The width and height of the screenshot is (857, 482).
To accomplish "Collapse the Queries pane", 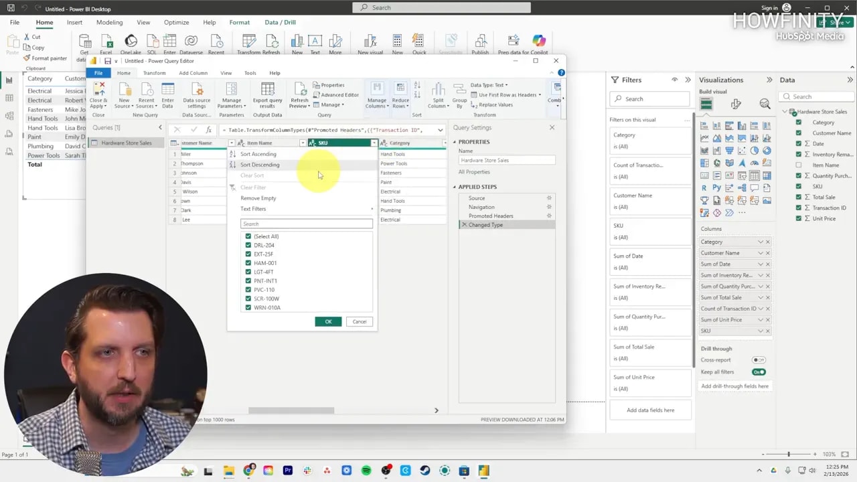I will click(160, 127).
